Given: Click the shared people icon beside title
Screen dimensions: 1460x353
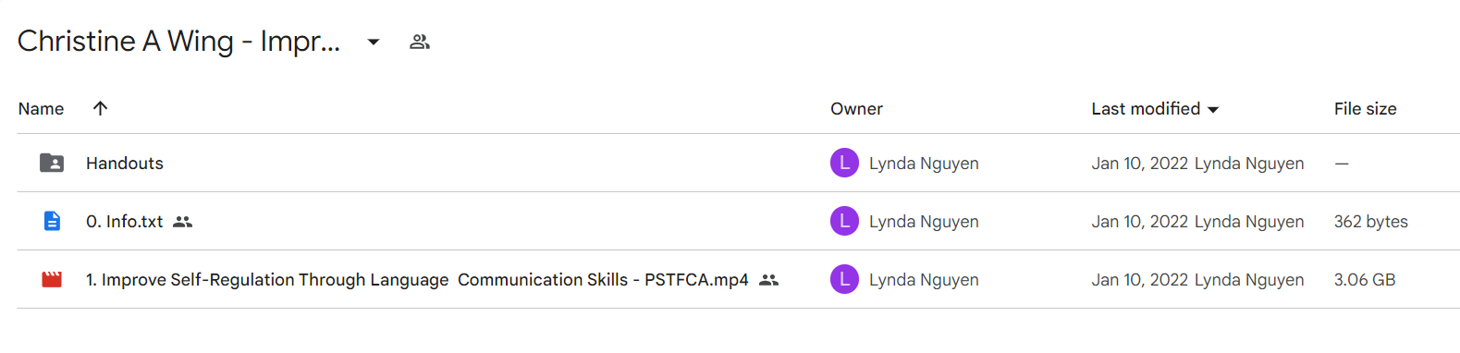Looking at the screenshot, I should [x=420, y=42].
